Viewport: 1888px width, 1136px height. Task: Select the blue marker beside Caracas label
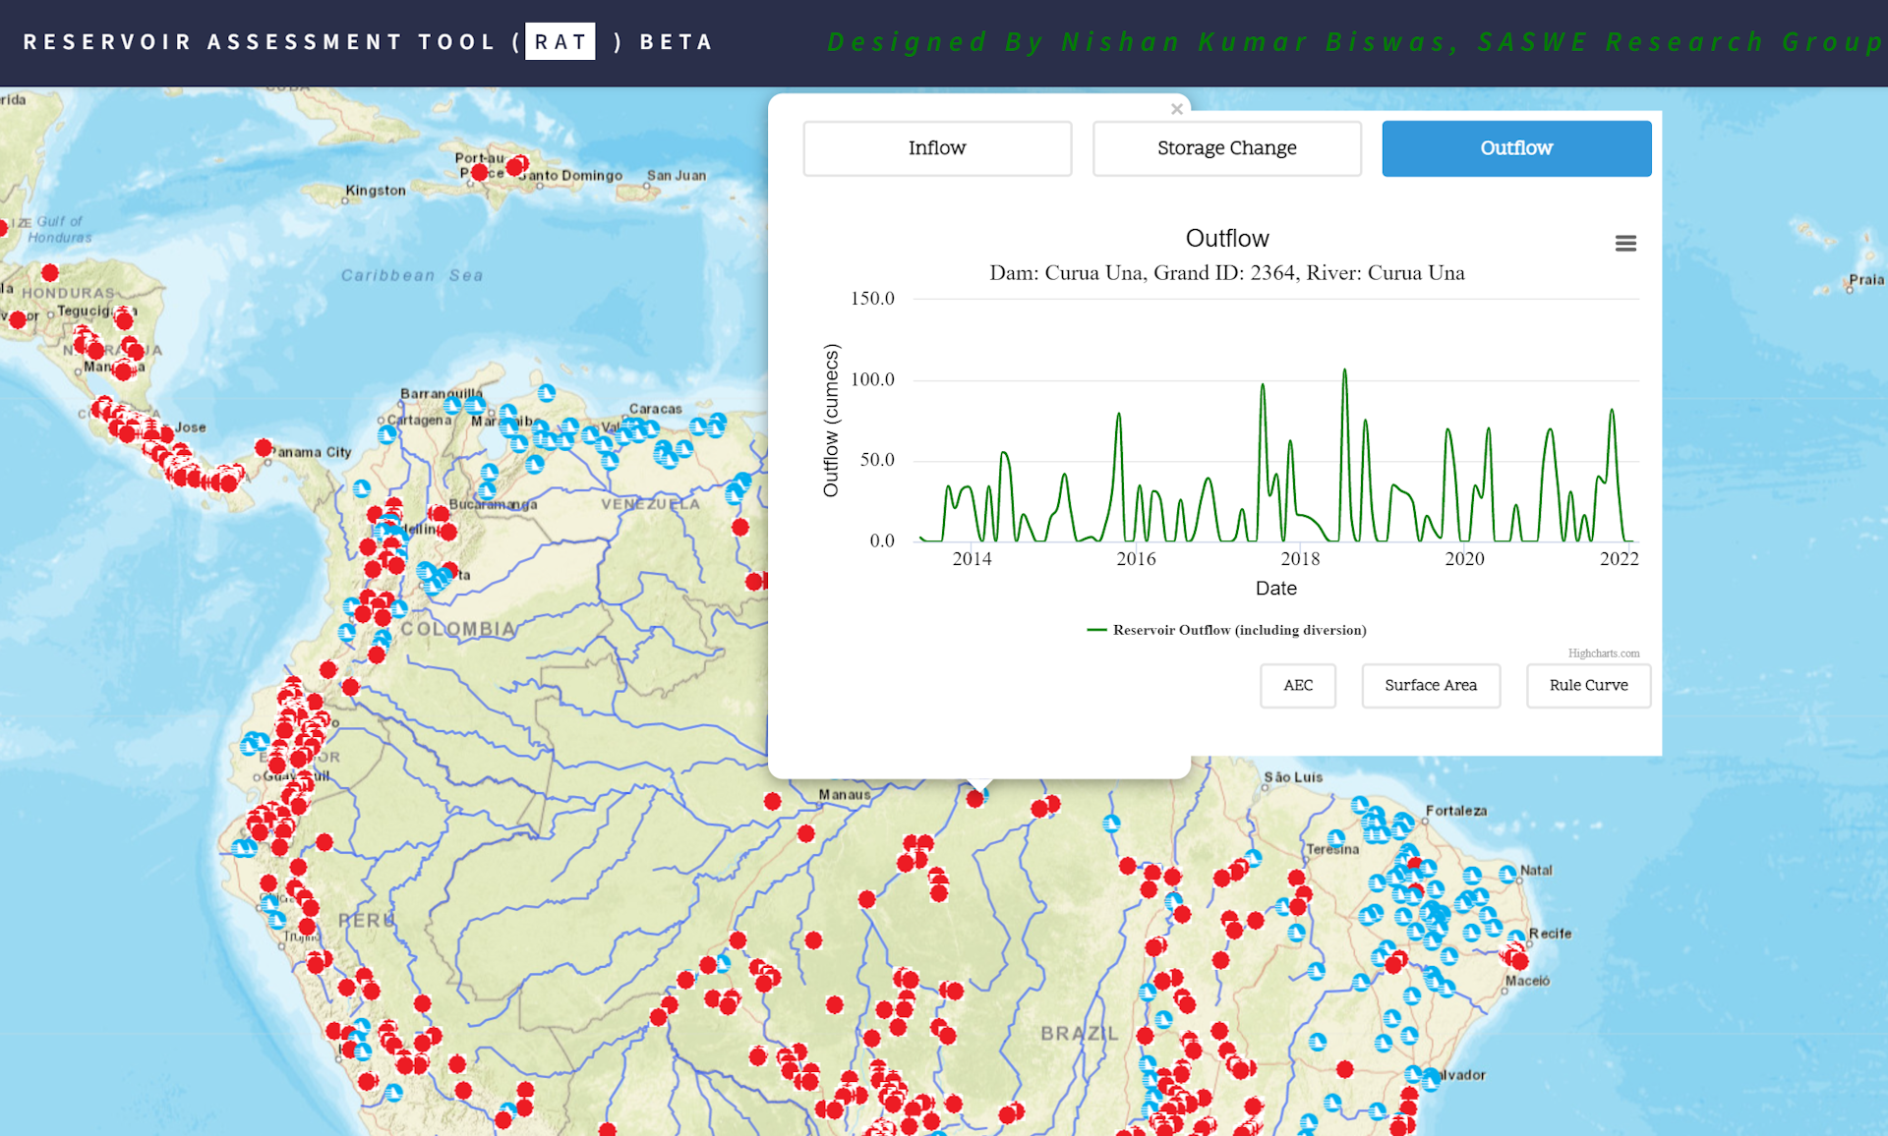point(698,426)
